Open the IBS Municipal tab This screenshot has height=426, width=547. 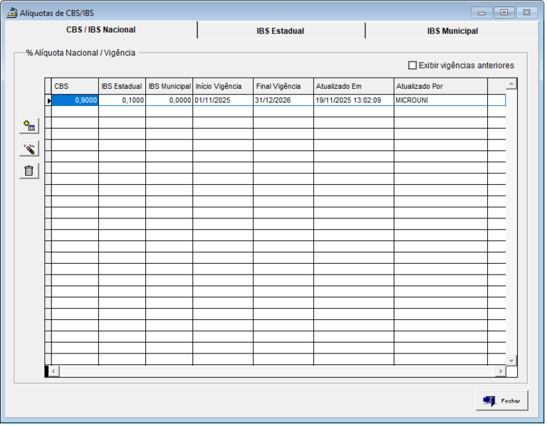click(452, 31)
